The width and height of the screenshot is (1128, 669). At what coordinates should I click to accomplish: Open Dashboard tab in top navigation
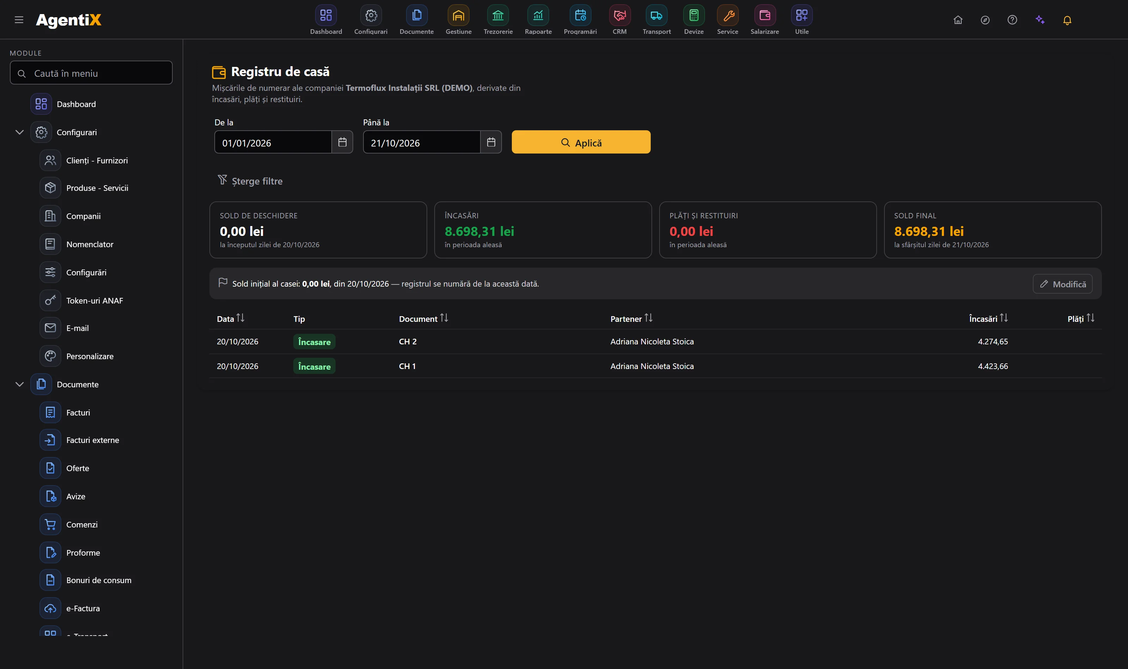tap(326, 20)
